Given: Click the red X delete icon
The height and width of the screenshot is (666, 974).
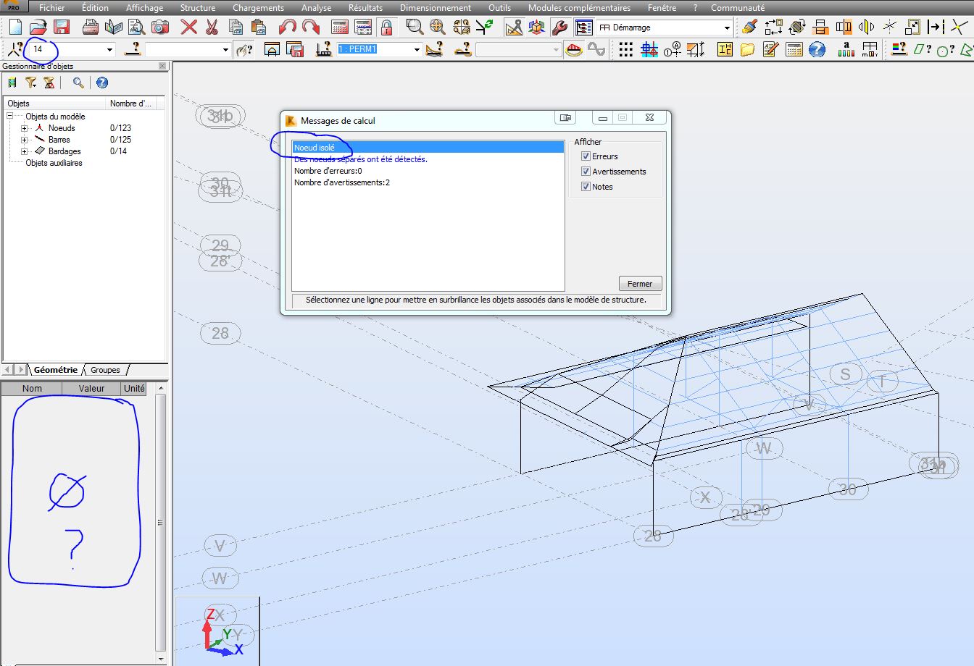Looking at the screenshot, I should tap(188, 28).
